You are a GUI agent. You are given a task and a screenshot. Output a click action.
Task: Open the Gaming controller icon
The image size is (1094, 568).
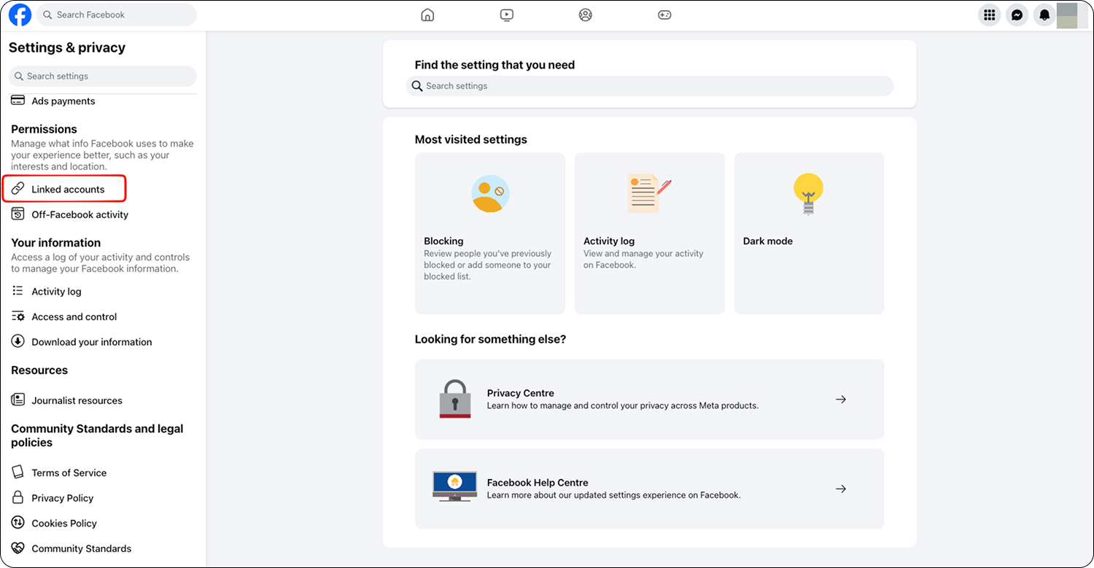click(x=664, y=15)
